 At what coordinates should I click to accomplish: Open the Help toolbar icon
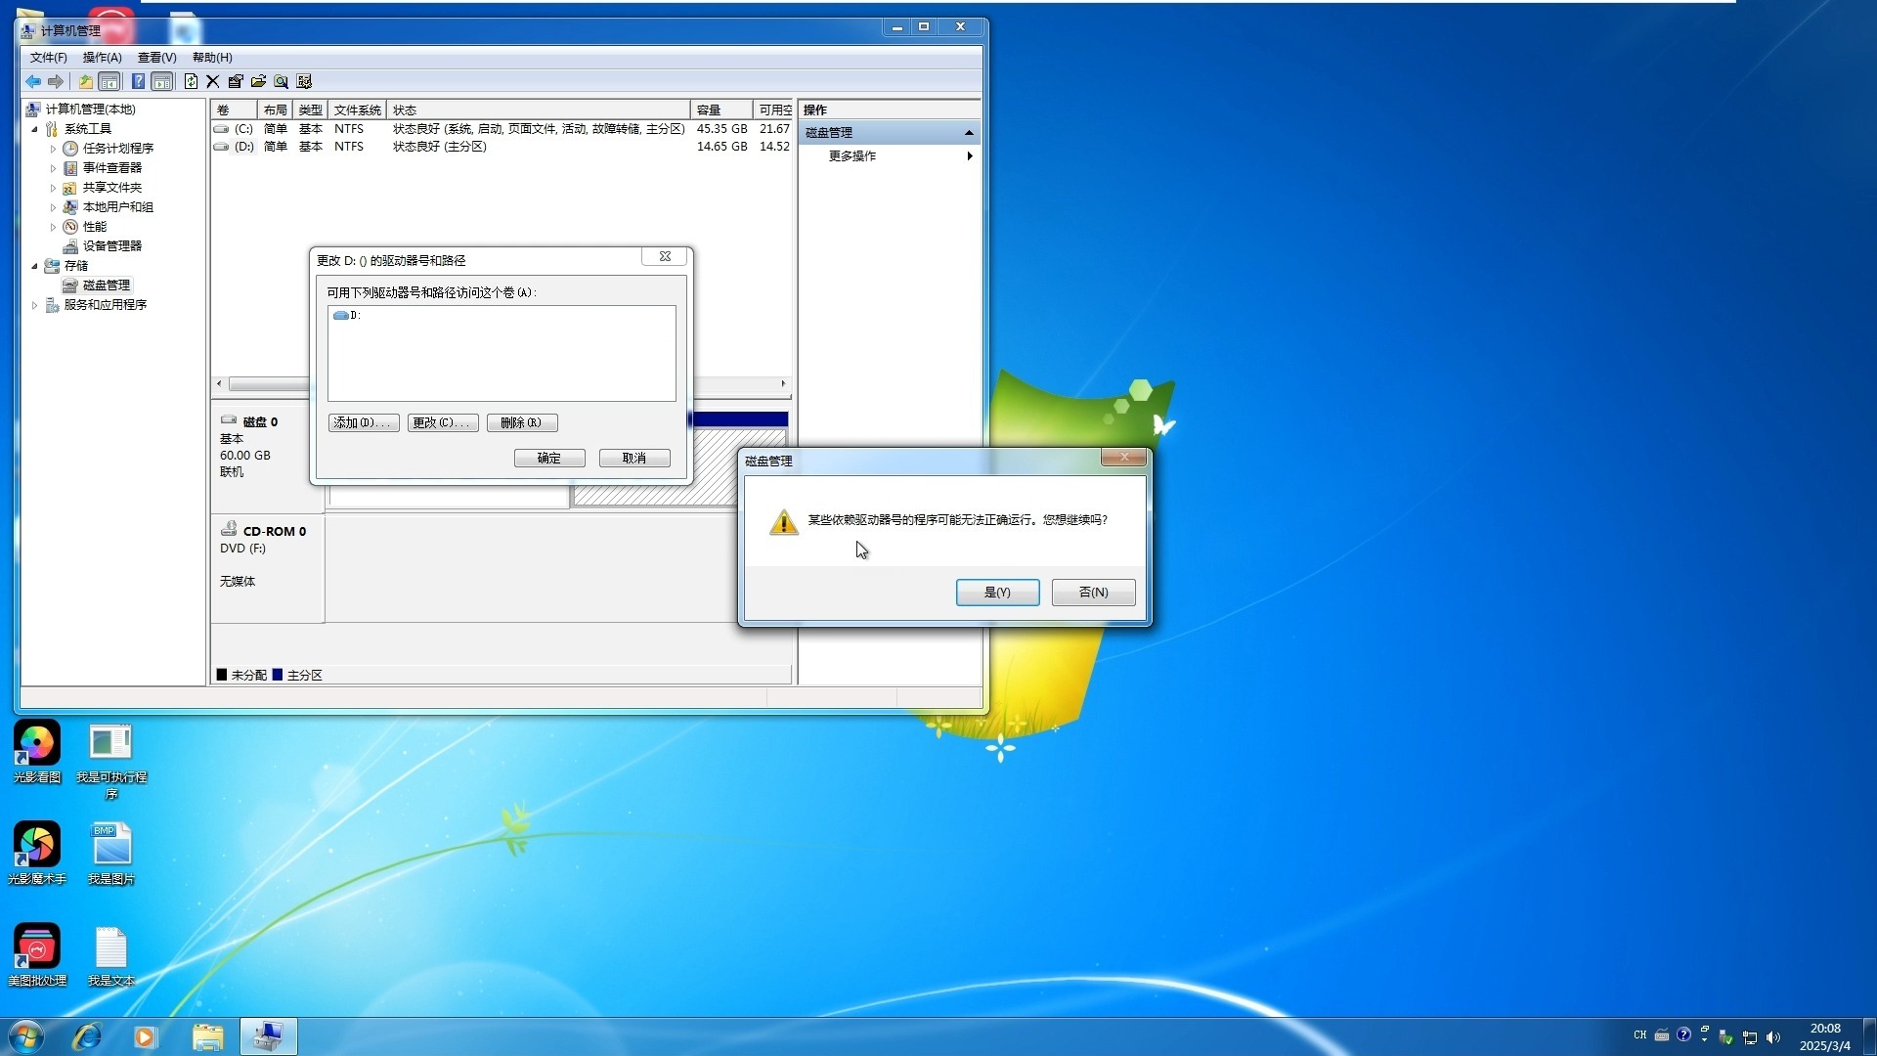coord(138,81)
